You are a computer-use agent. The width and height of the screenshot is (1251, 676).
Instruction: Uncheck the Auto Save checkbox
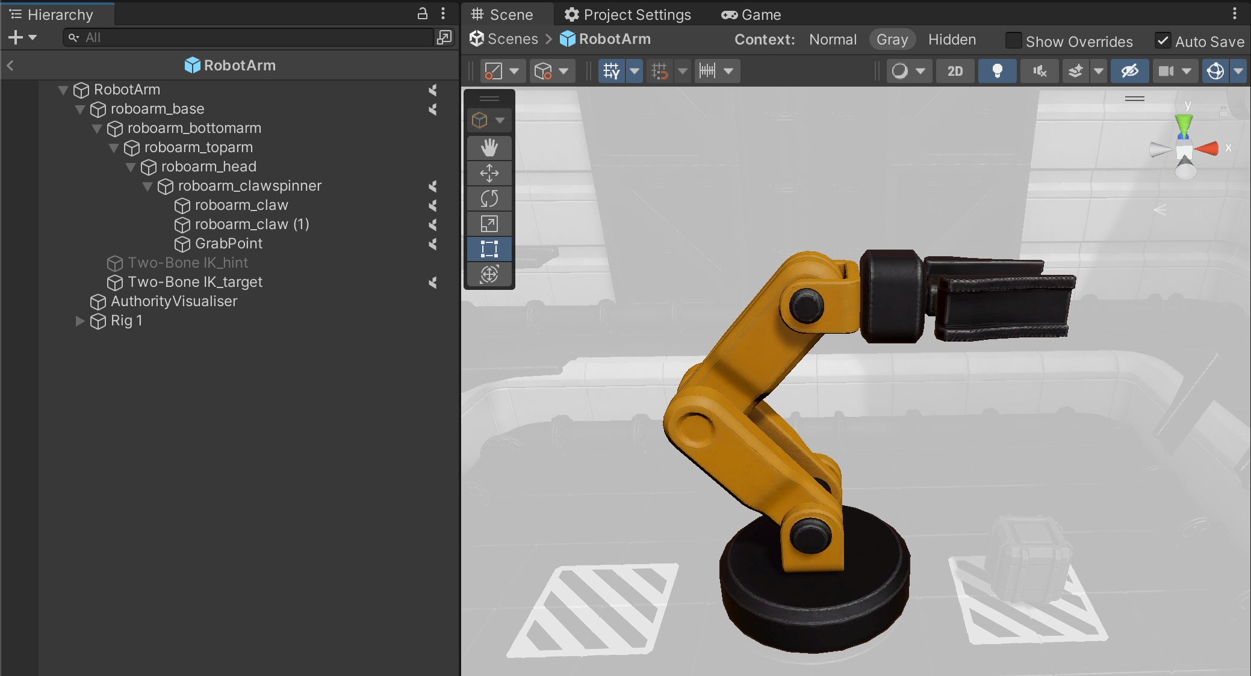(x=1163, y=41)
